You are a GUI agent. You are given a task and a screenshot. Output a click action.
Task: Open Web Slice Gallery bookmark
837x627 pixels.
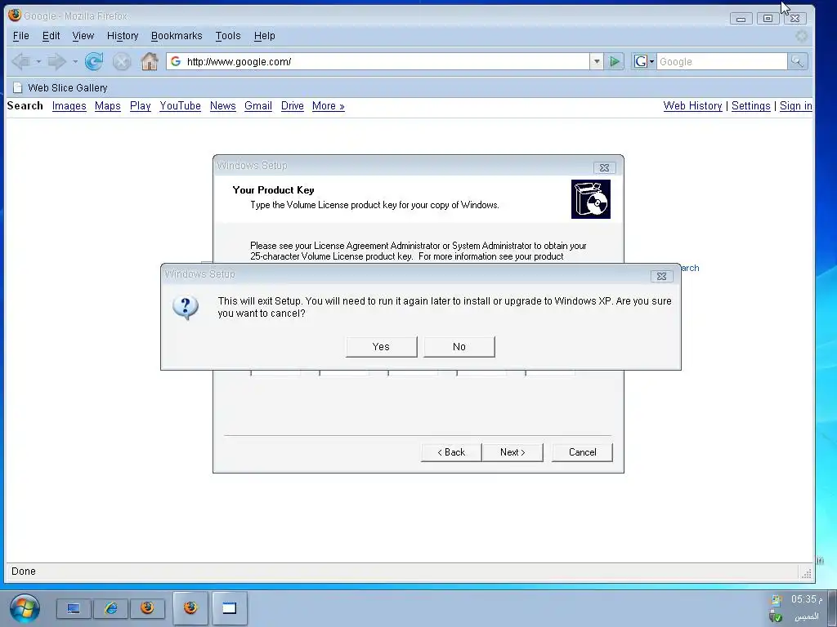click(60, 88)
